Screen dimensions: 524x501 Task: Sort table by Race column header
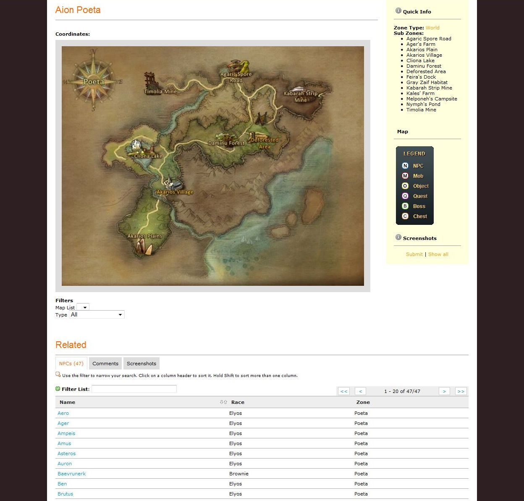pos(238,402)
